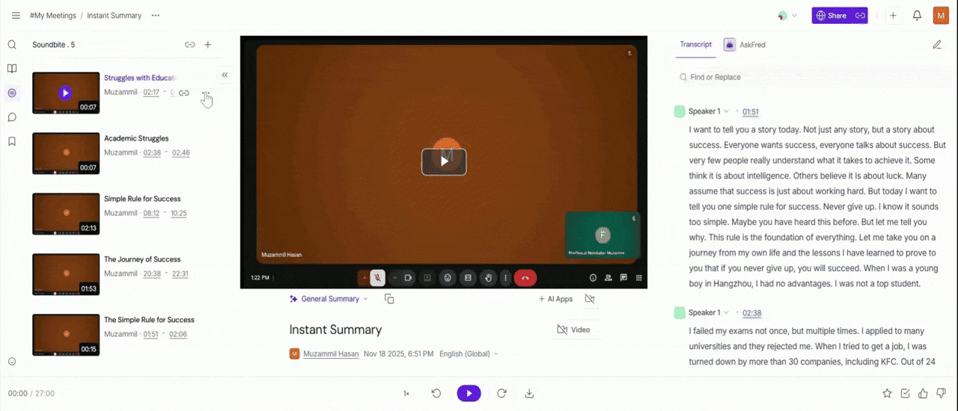Jump to 08:12 in Simple Rule for Success
Image resolution: width=958 pixels, height=411 pixels.
151,213
